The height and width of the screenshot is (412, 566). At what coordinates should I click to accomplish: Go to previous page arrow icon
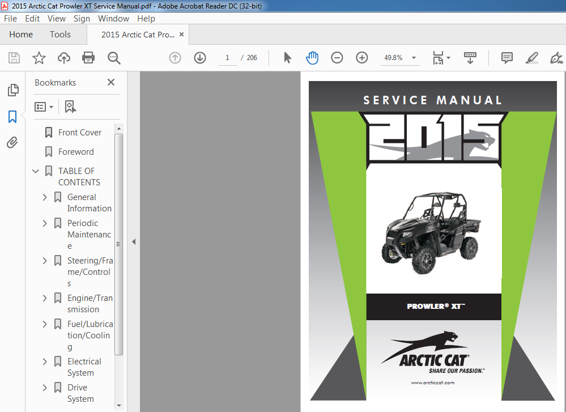175,58
